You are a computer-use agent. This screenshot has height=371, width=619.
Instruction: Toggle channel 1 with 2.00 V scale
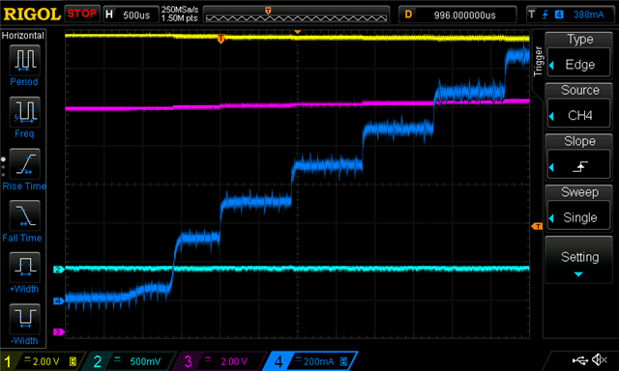[x=43, y=361]
